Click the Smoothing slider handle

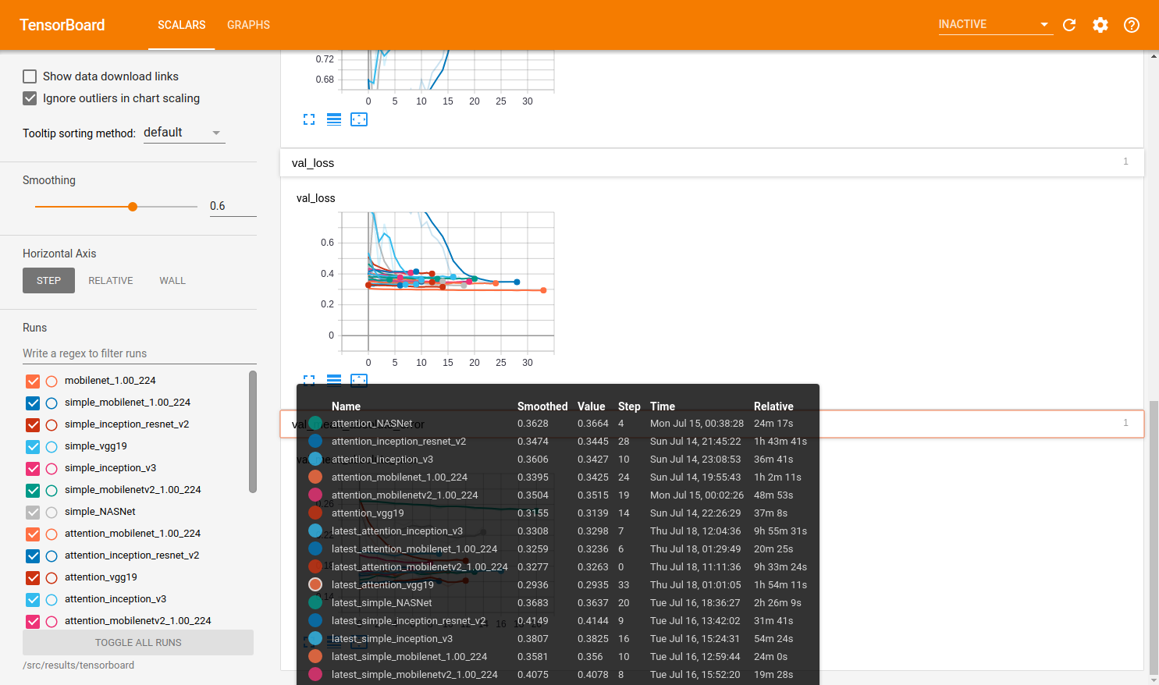click(133, 207)
